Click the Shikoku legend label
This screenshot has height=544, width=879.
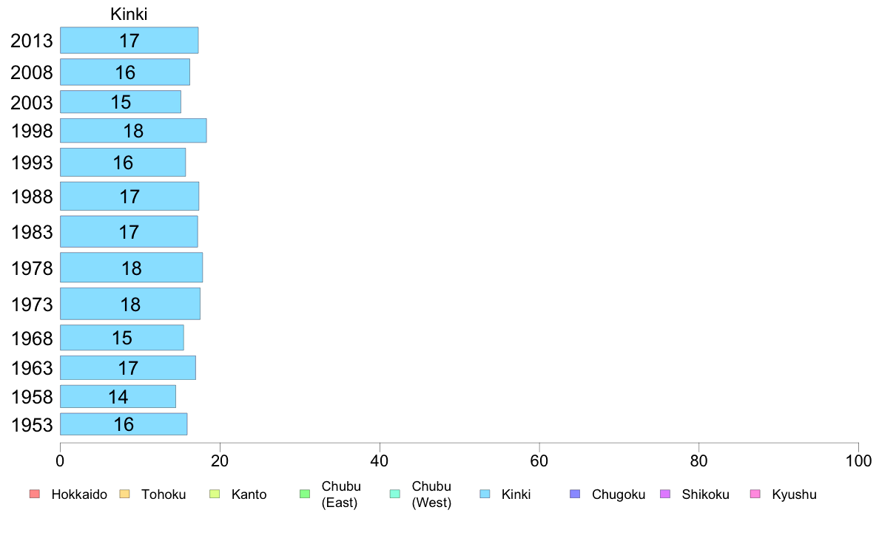click(x=705, y=494)
